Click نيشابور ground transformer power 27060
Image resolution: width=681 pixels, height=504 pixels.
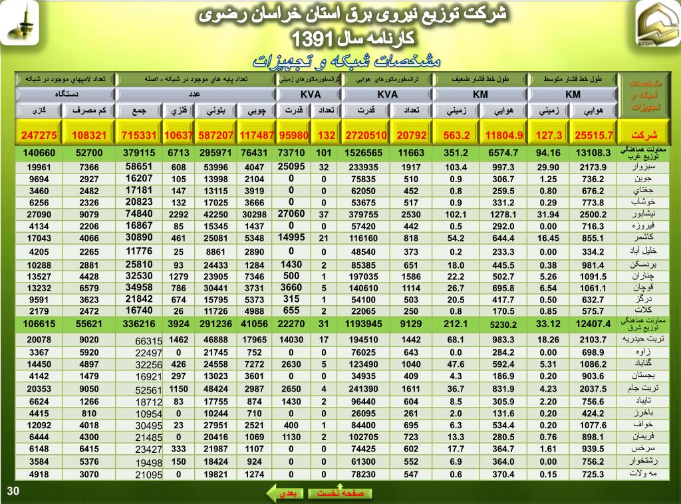tap(291, 213)
